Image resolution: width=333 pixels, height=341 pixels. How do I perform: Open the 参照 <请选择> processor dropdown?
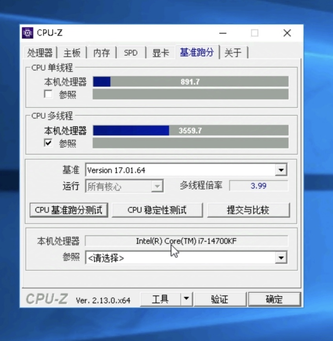tap(281, 258)
